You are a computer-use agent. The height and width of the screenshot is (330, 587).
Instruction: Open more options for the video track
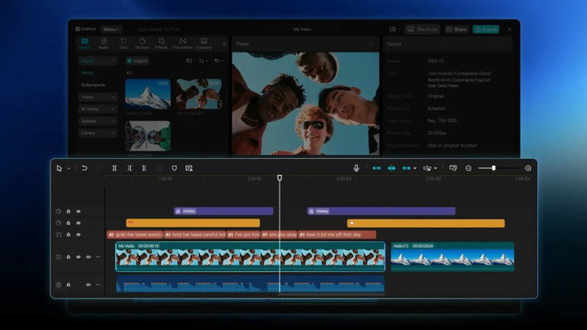pos(98,257)
